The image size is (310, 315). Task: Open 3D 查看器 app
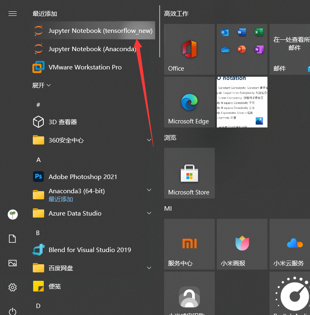94,122
